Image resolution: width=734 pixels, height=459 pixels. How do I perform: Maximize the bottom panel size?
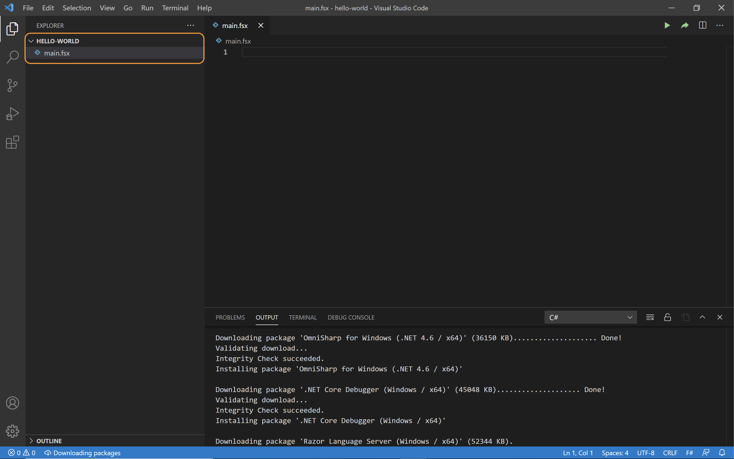[x=702, y=317]
